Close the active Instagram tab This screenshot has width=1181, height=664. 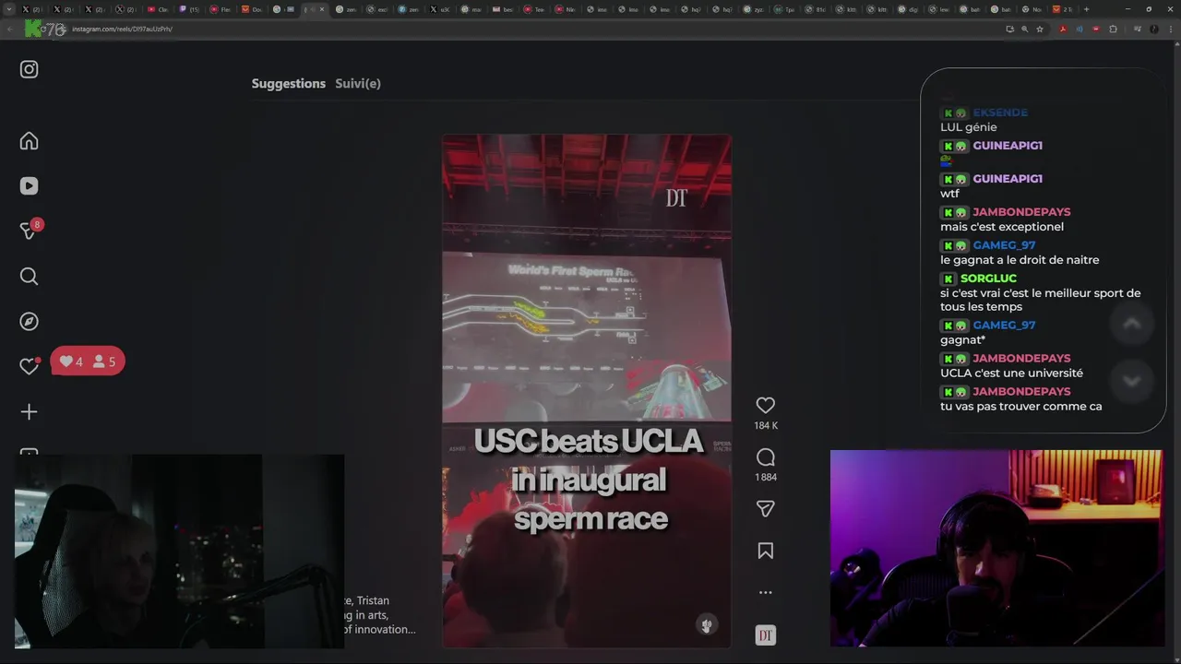(x=322, y=9)
